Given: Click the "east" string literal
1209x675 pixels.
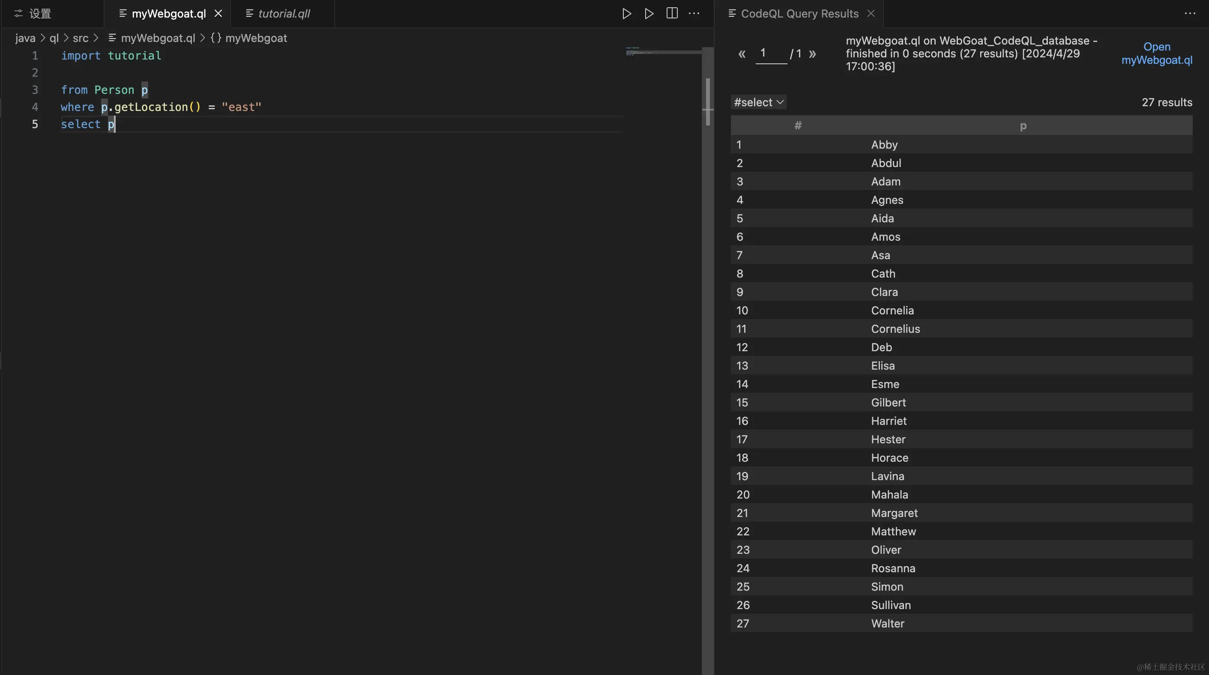Looking at the screenshot, I should pos(241,107).
